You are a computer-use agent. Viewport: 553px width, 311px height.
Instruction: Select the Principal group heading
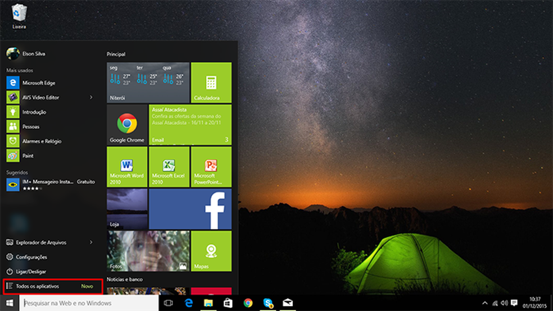tap(116, 54)
